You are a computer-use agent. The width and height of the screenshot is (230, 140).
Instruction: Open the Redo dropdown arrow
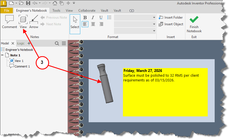click(50, 3)
